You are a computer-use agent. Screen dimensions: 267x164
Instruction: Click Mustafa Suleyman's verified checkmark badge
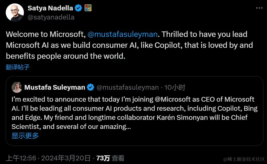[x=90, y=87]
